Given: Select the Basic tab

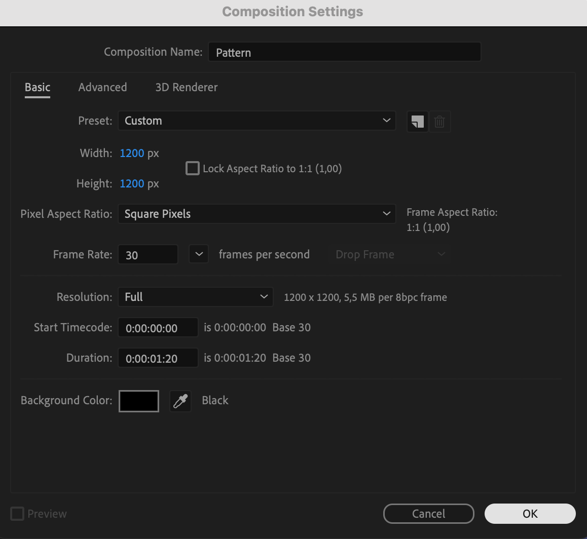Looking at the screenshot, I should [x=38, y=87].
